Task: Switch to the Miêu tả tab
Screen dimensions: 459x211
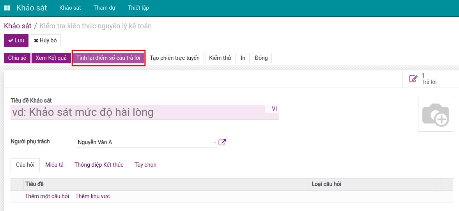Action: 54,165
